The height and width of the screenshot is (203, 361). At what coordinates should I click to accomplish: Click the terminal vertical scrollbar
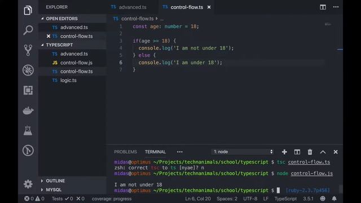click(341, 189)
